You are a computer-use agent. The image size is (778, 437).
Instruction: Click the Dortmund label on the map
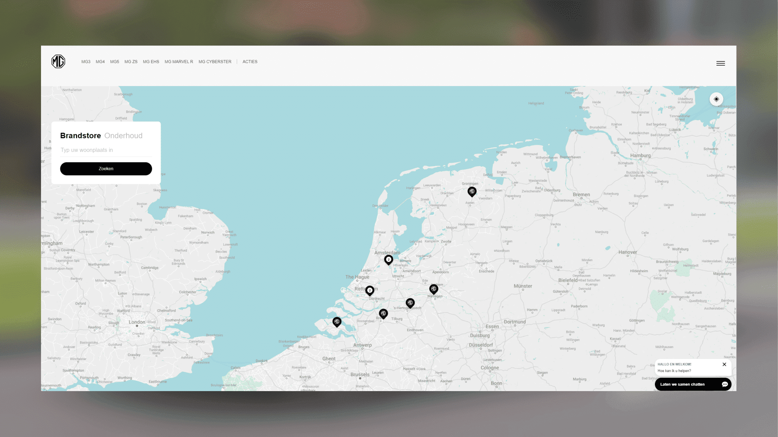pos(515,322)
